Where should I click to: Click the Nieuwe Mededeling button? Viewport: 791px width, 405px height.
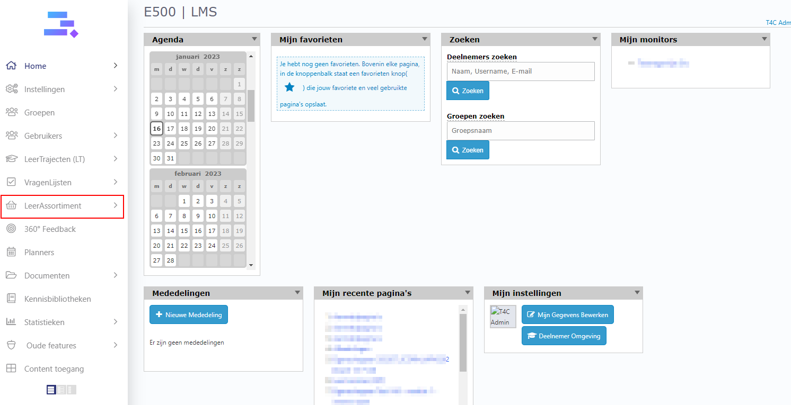point(189,314)
